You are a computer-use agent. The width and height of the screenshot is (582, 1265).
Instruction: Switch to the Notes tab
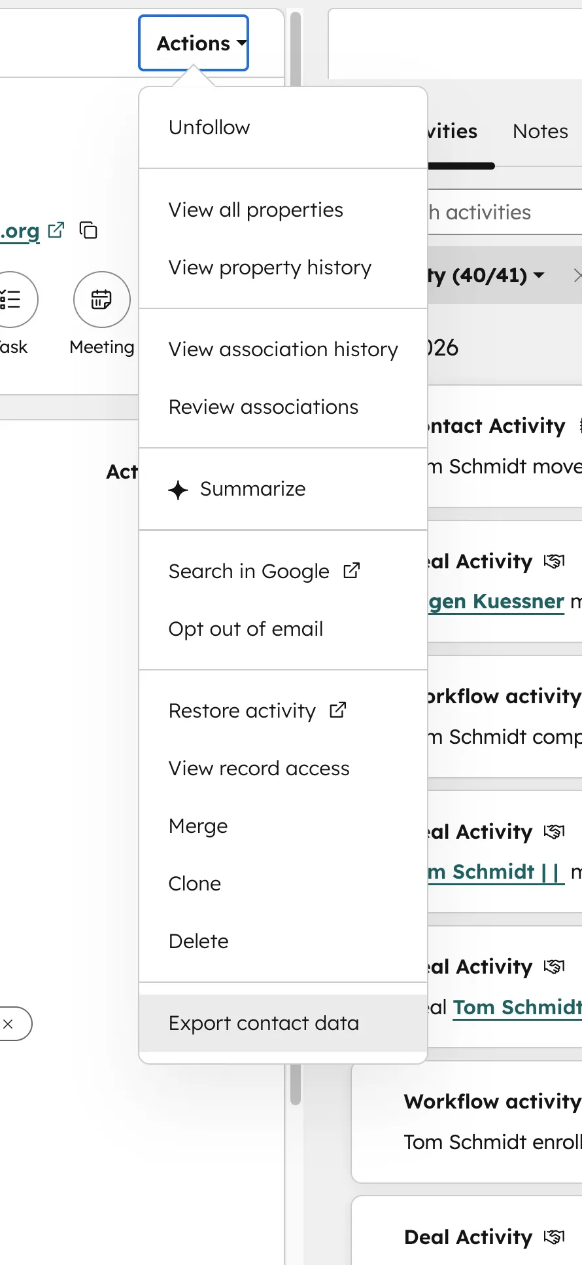coord(540,131)
